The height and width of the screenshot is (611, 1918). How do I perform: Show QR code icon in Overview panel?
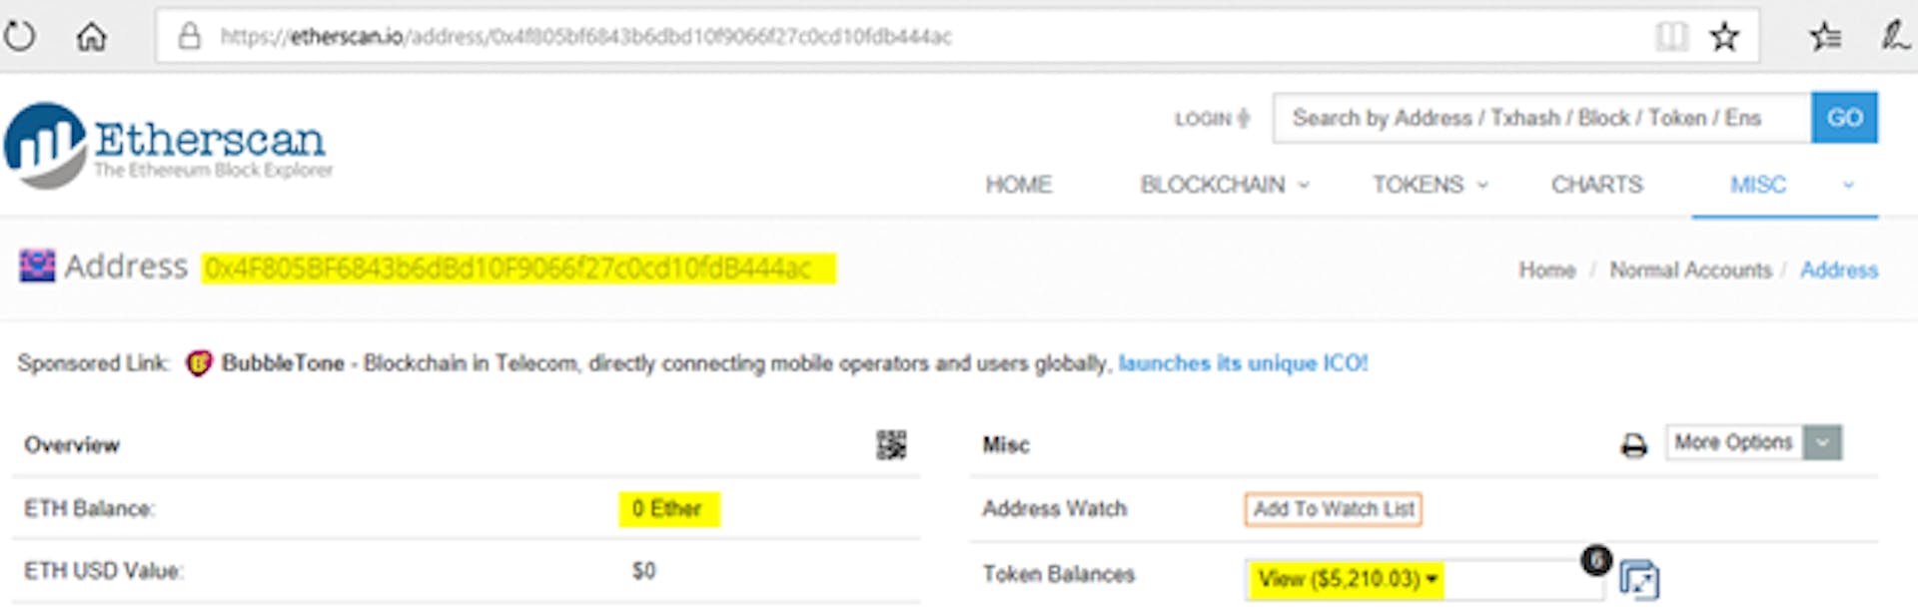pos(891,444)
